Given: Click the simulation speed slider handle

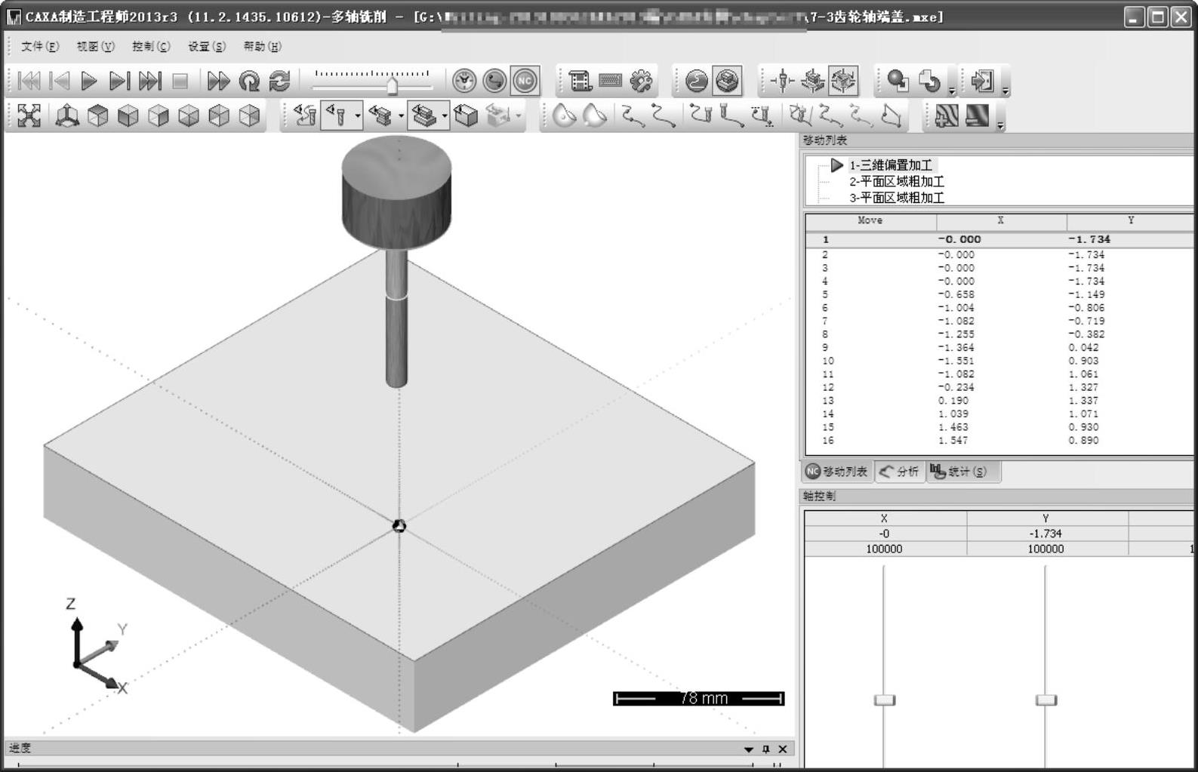Looking at the screenshot, I should (392, 87).
